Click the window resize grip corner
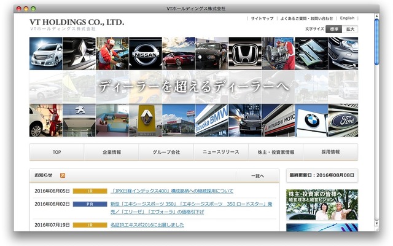Image resolution: width=393 pixels, height=246 pixels. tap(376, 229)
